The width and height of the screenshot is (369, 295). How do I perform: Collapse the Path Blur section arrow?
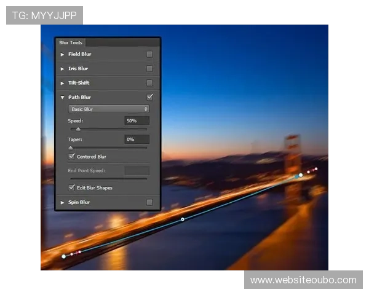[x=62, y=97]
